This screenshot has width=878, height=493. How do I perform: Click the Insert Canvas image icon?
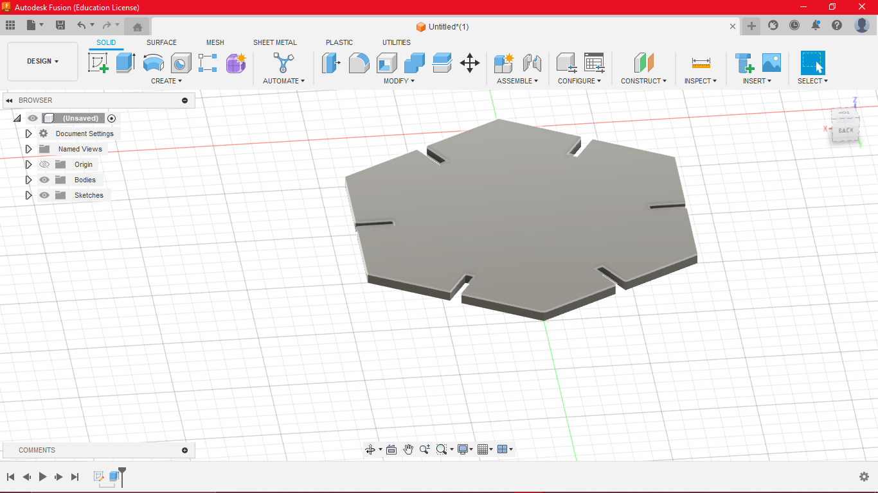tap(771, 63)
